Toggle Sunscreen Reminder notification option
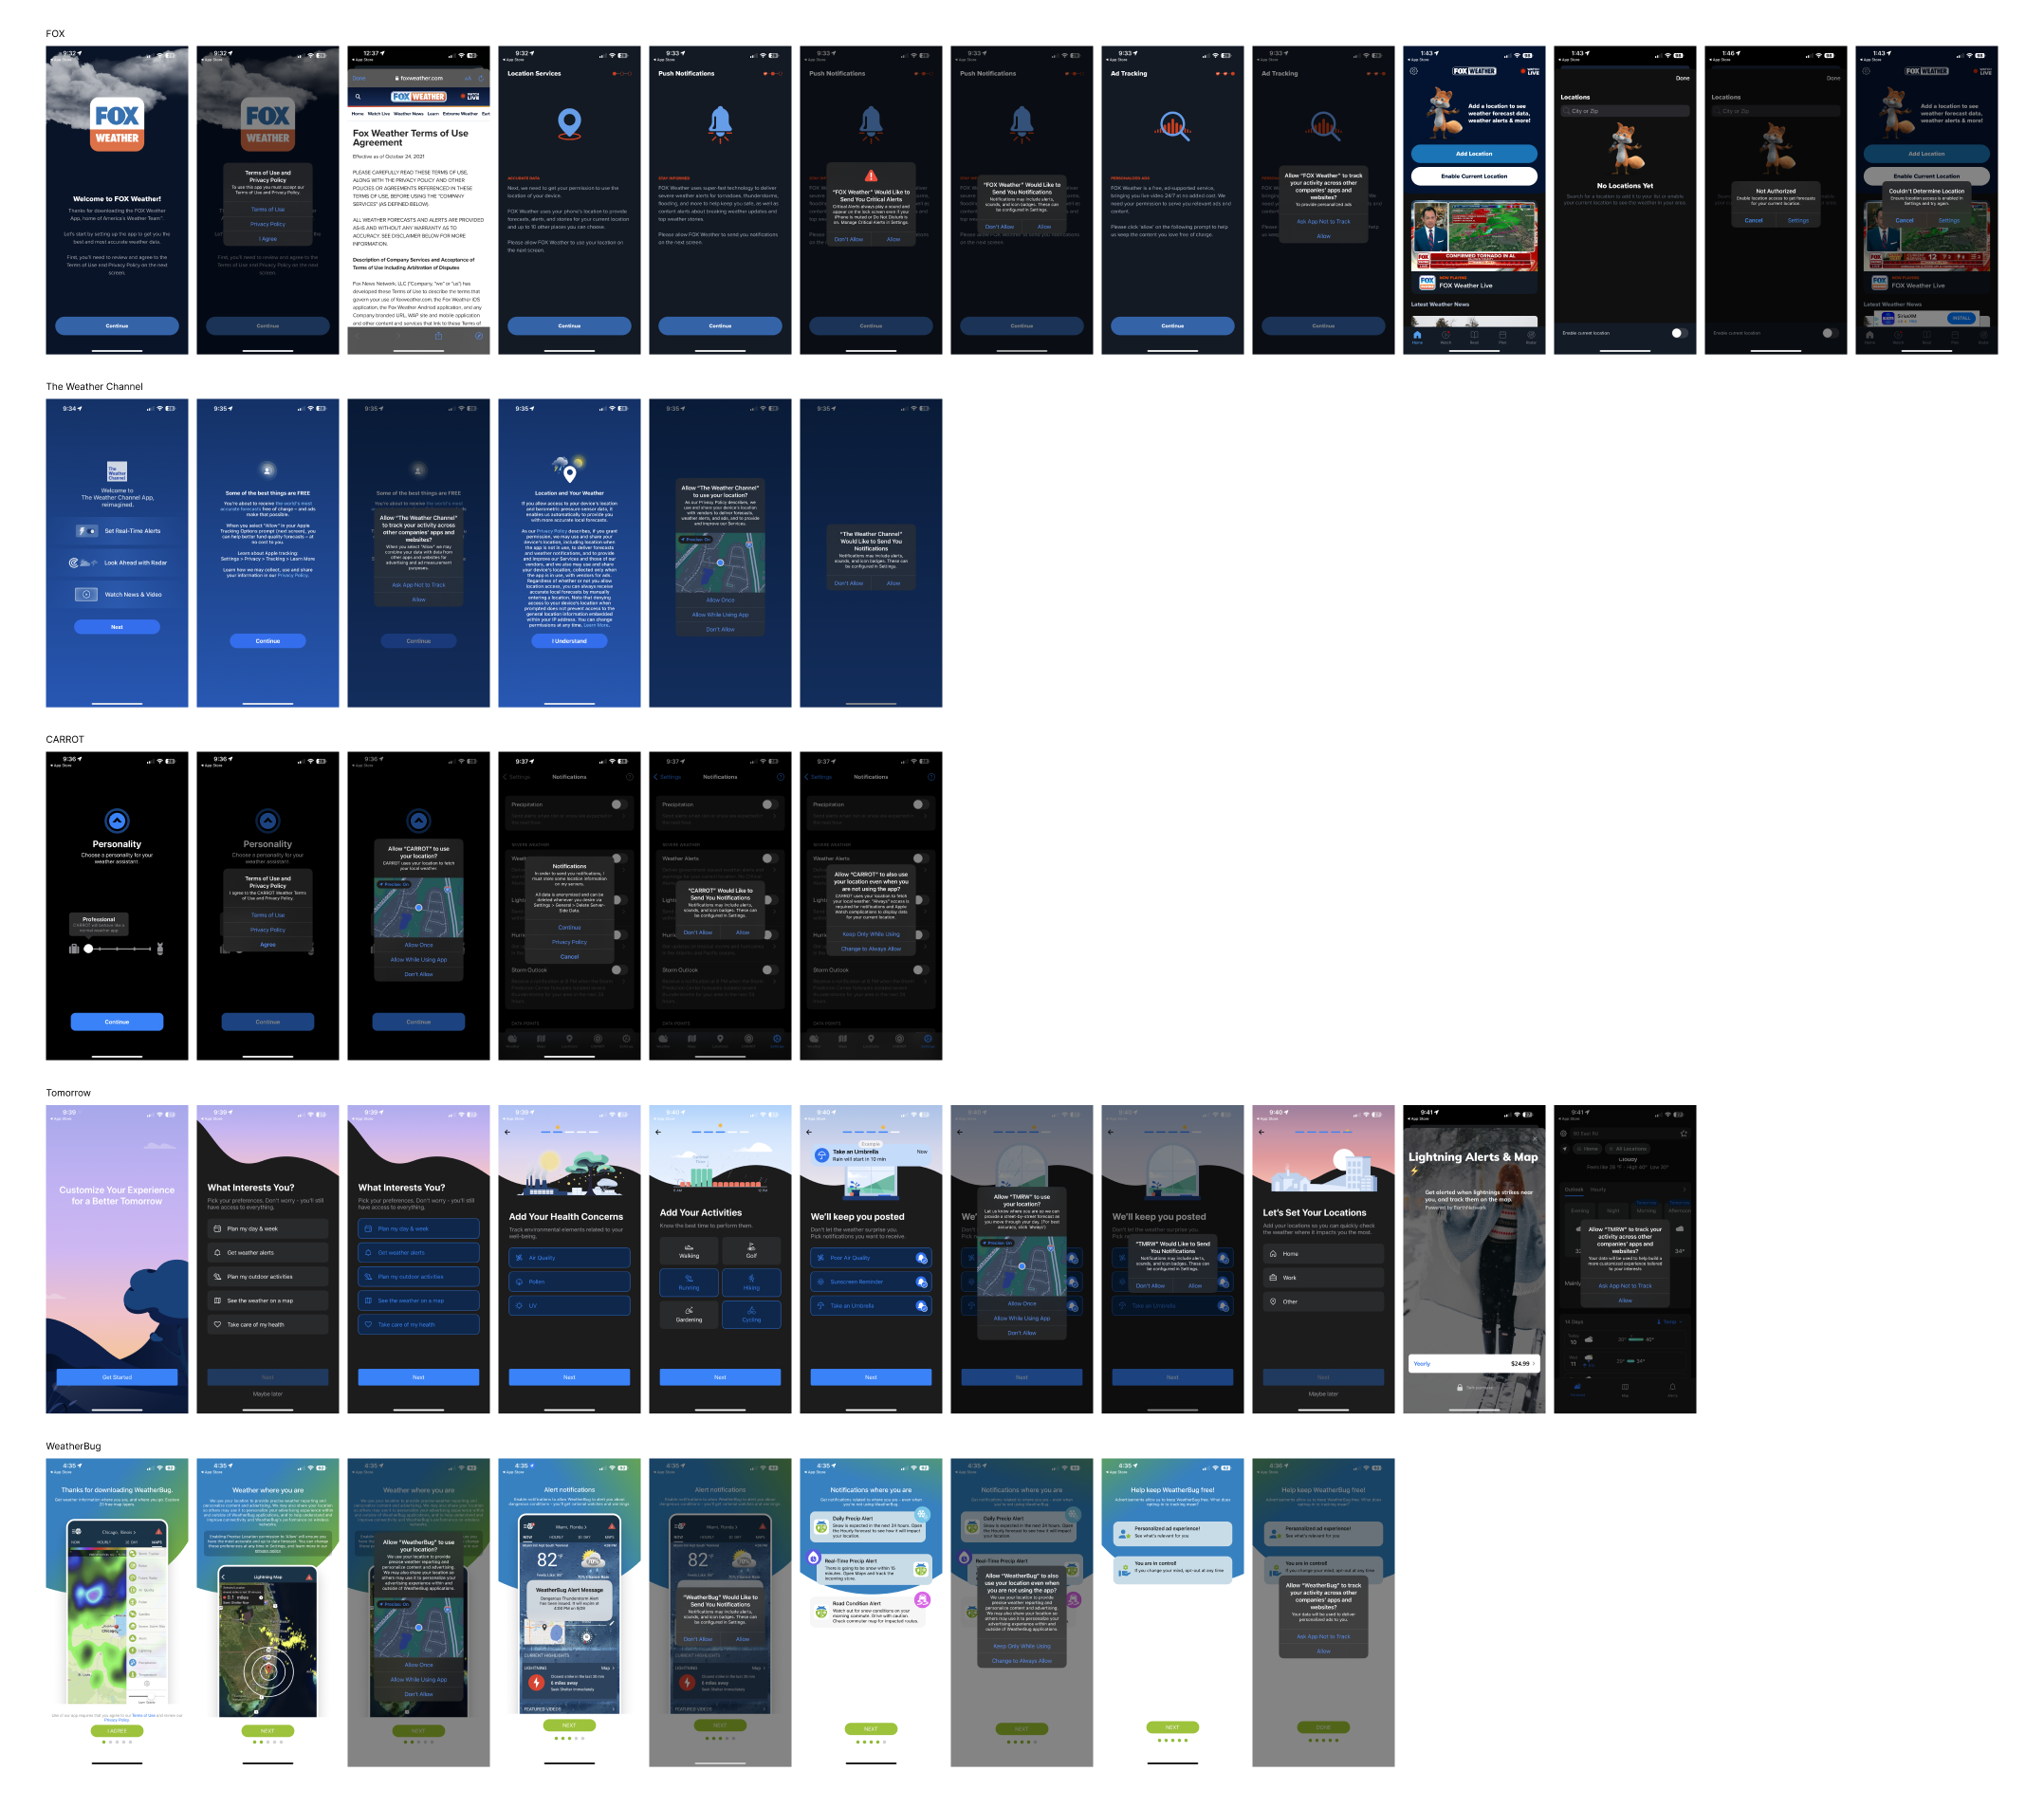Viewport: 2044px width, 1808px height. pos(921,1282)
